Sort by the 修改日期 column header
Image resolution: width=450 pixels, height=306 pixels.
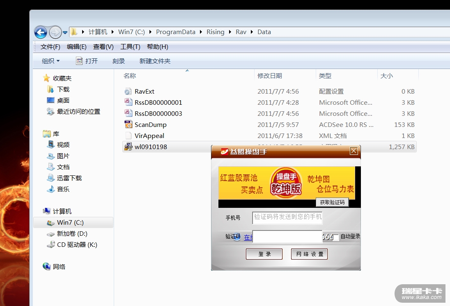point(270,76)
